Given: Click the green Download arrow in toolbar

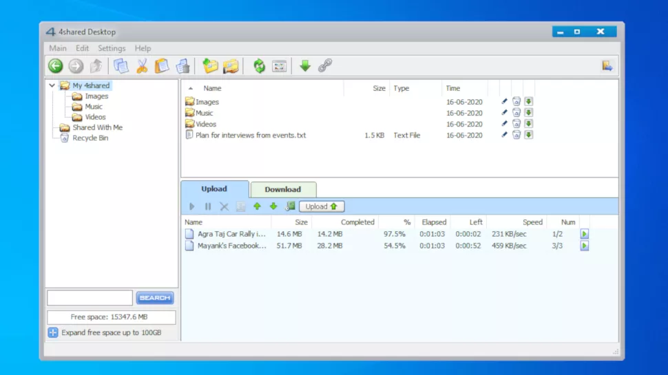Looking at the screenshot, I should pos(305,66).
